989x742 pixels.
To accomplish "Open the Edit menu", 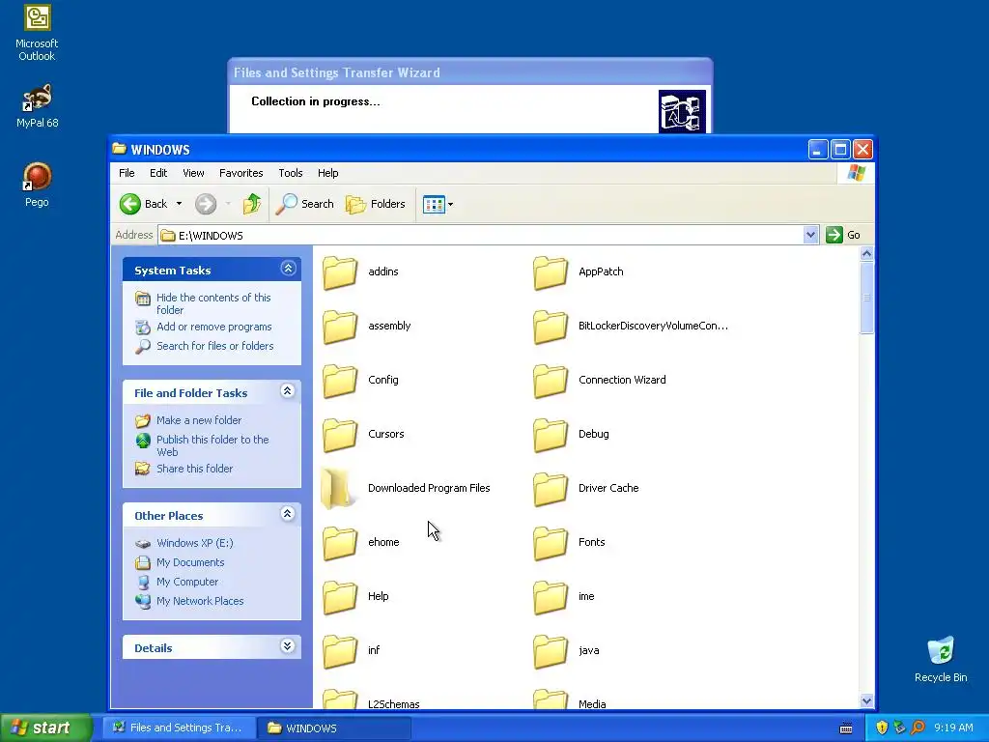I will [158, 173].
